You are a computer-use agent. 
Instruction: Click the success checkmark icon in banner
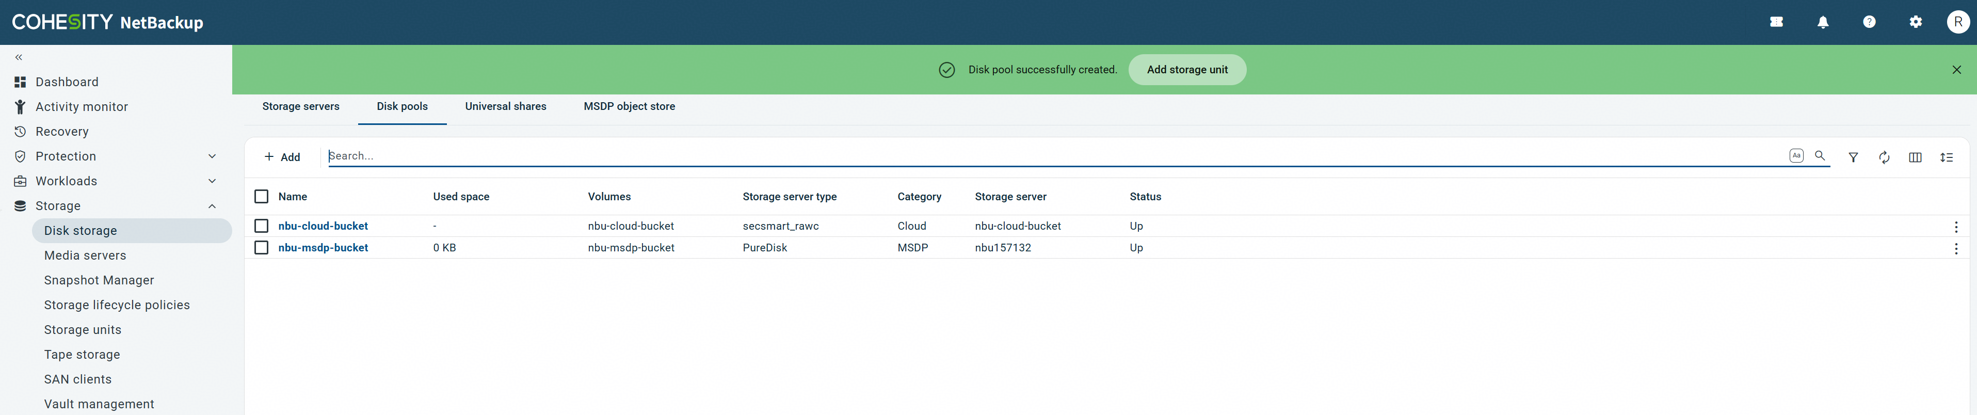[x=946, y=70]
